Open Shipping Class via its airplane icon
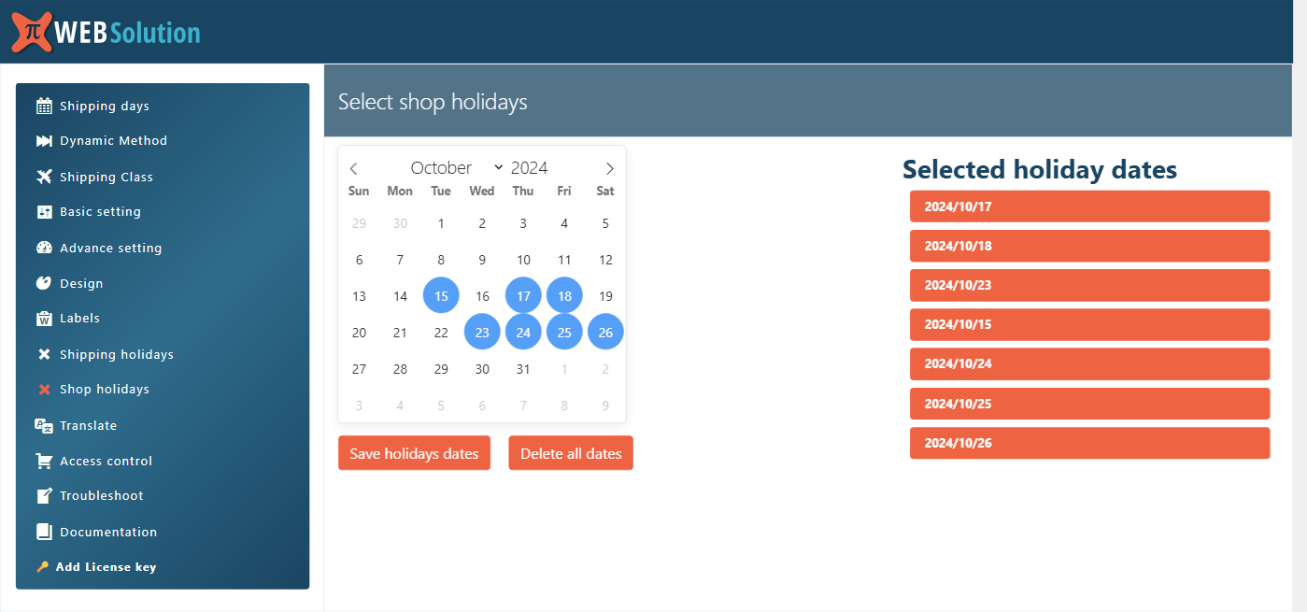The image size is (1307, 612). coord(45,176)
